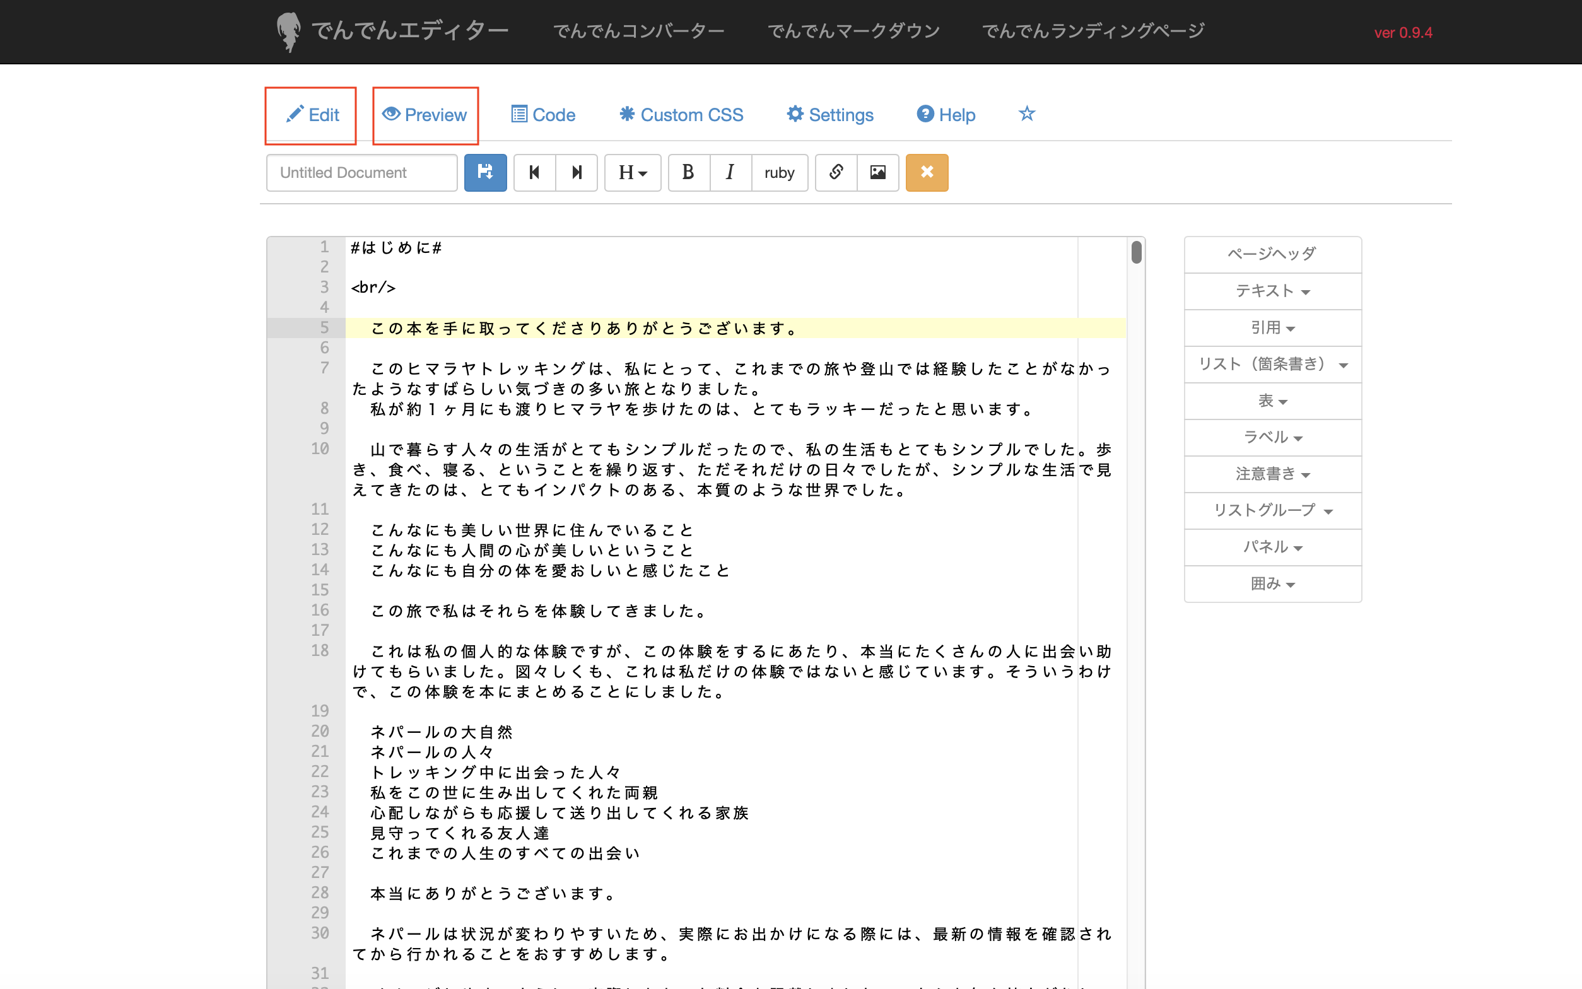Click the でんでんエディター logo
The height and width of the screenshot is (989, 1582).
pyautogui.click(x=392, y=31)
